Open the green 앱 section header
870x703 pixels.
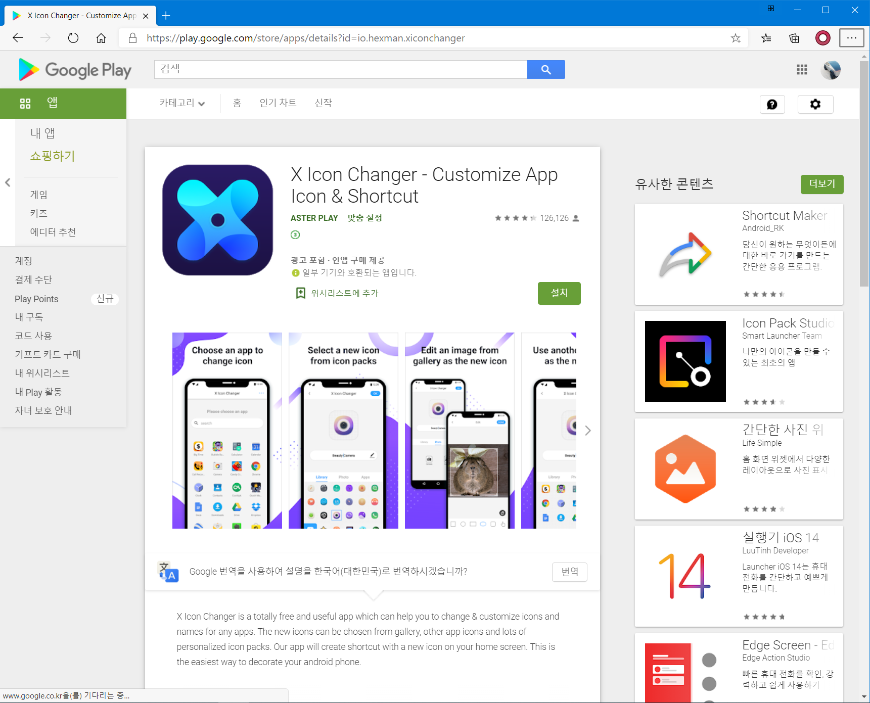[63, 104]
